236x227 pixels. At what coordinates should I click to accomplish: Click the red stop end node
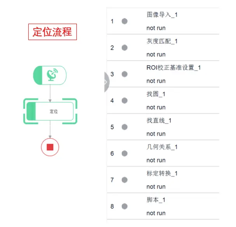click(50, 147)
